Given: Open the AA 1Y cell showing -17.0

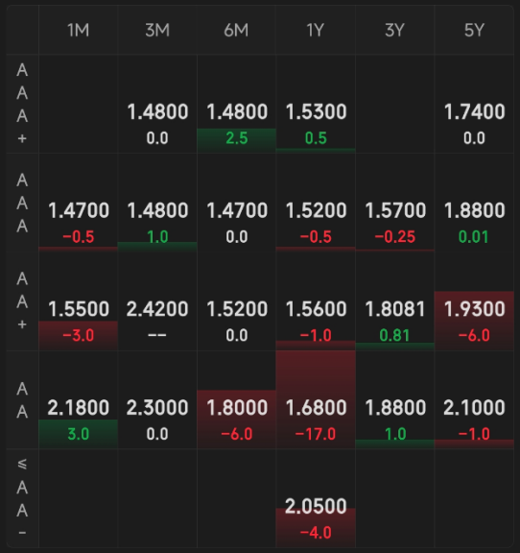Looking at the screenshot, I should tap(316, 400).
